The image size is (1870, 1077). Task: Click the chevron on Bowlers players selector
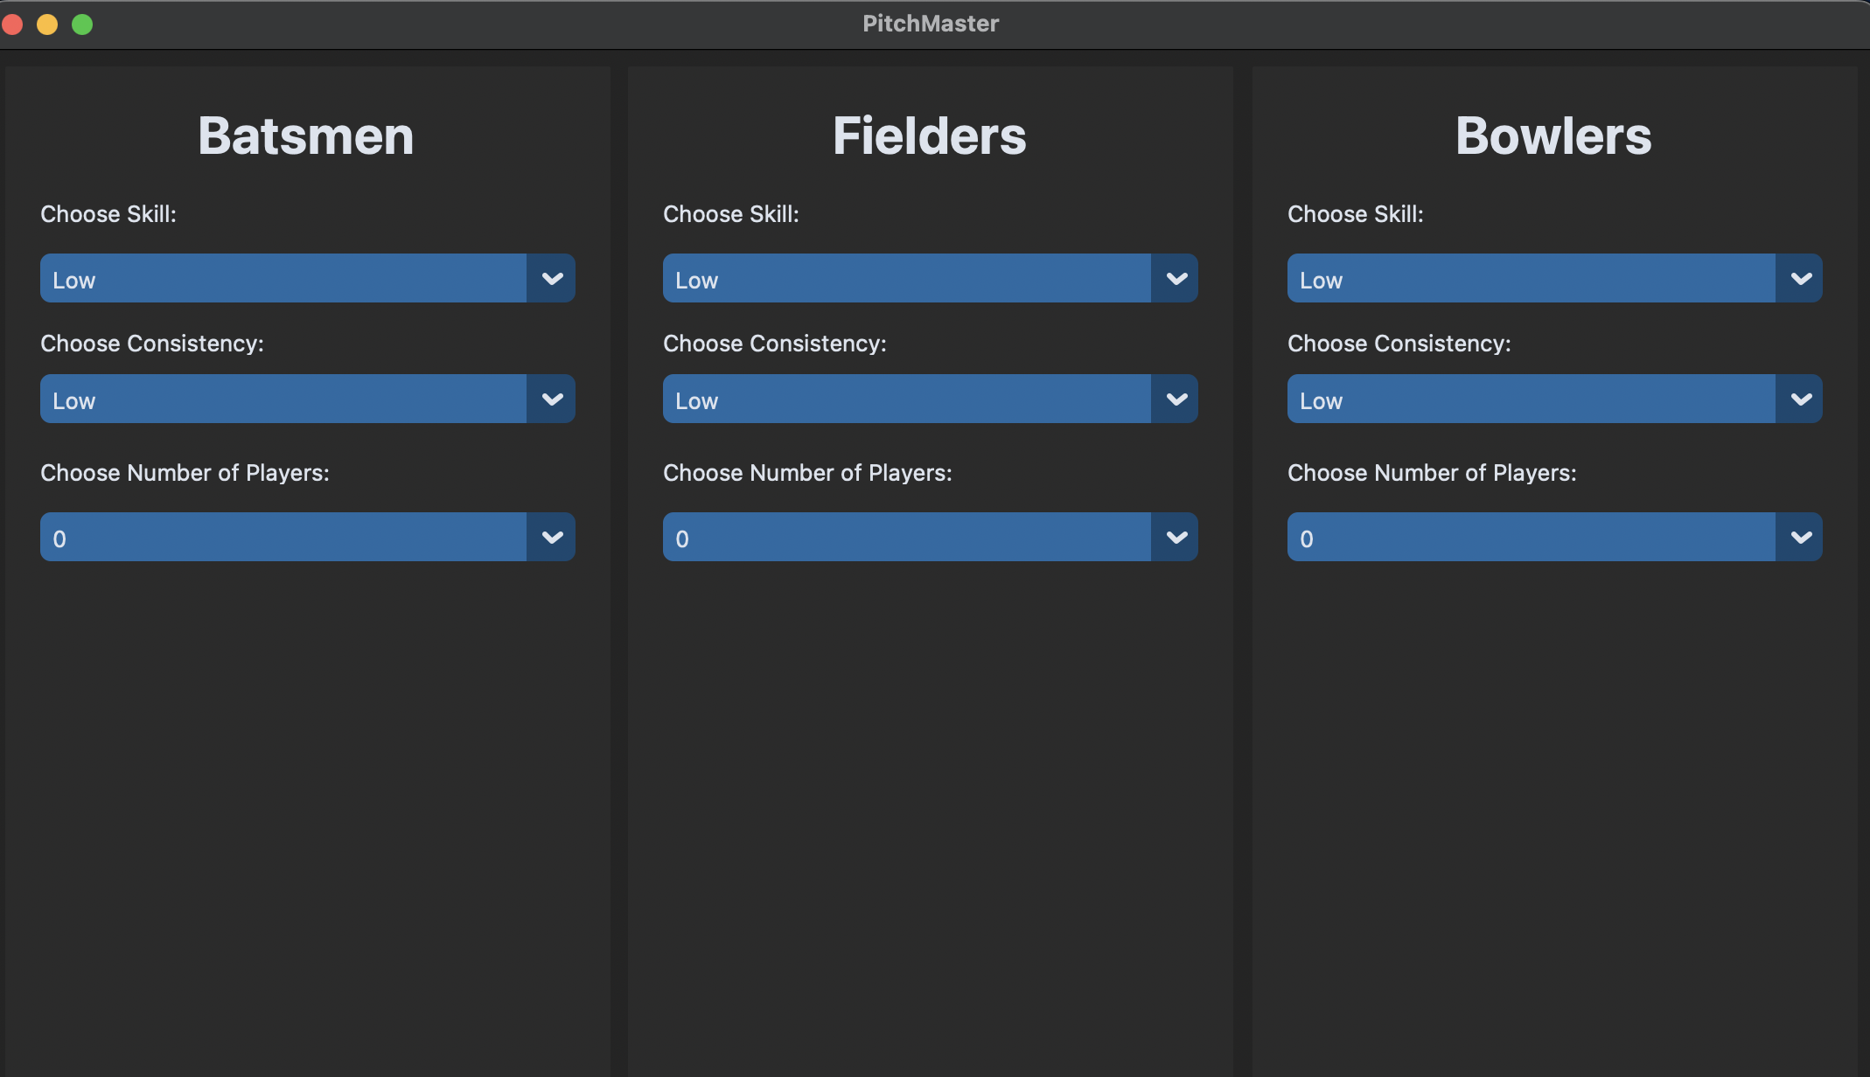tap(1801, 537)
